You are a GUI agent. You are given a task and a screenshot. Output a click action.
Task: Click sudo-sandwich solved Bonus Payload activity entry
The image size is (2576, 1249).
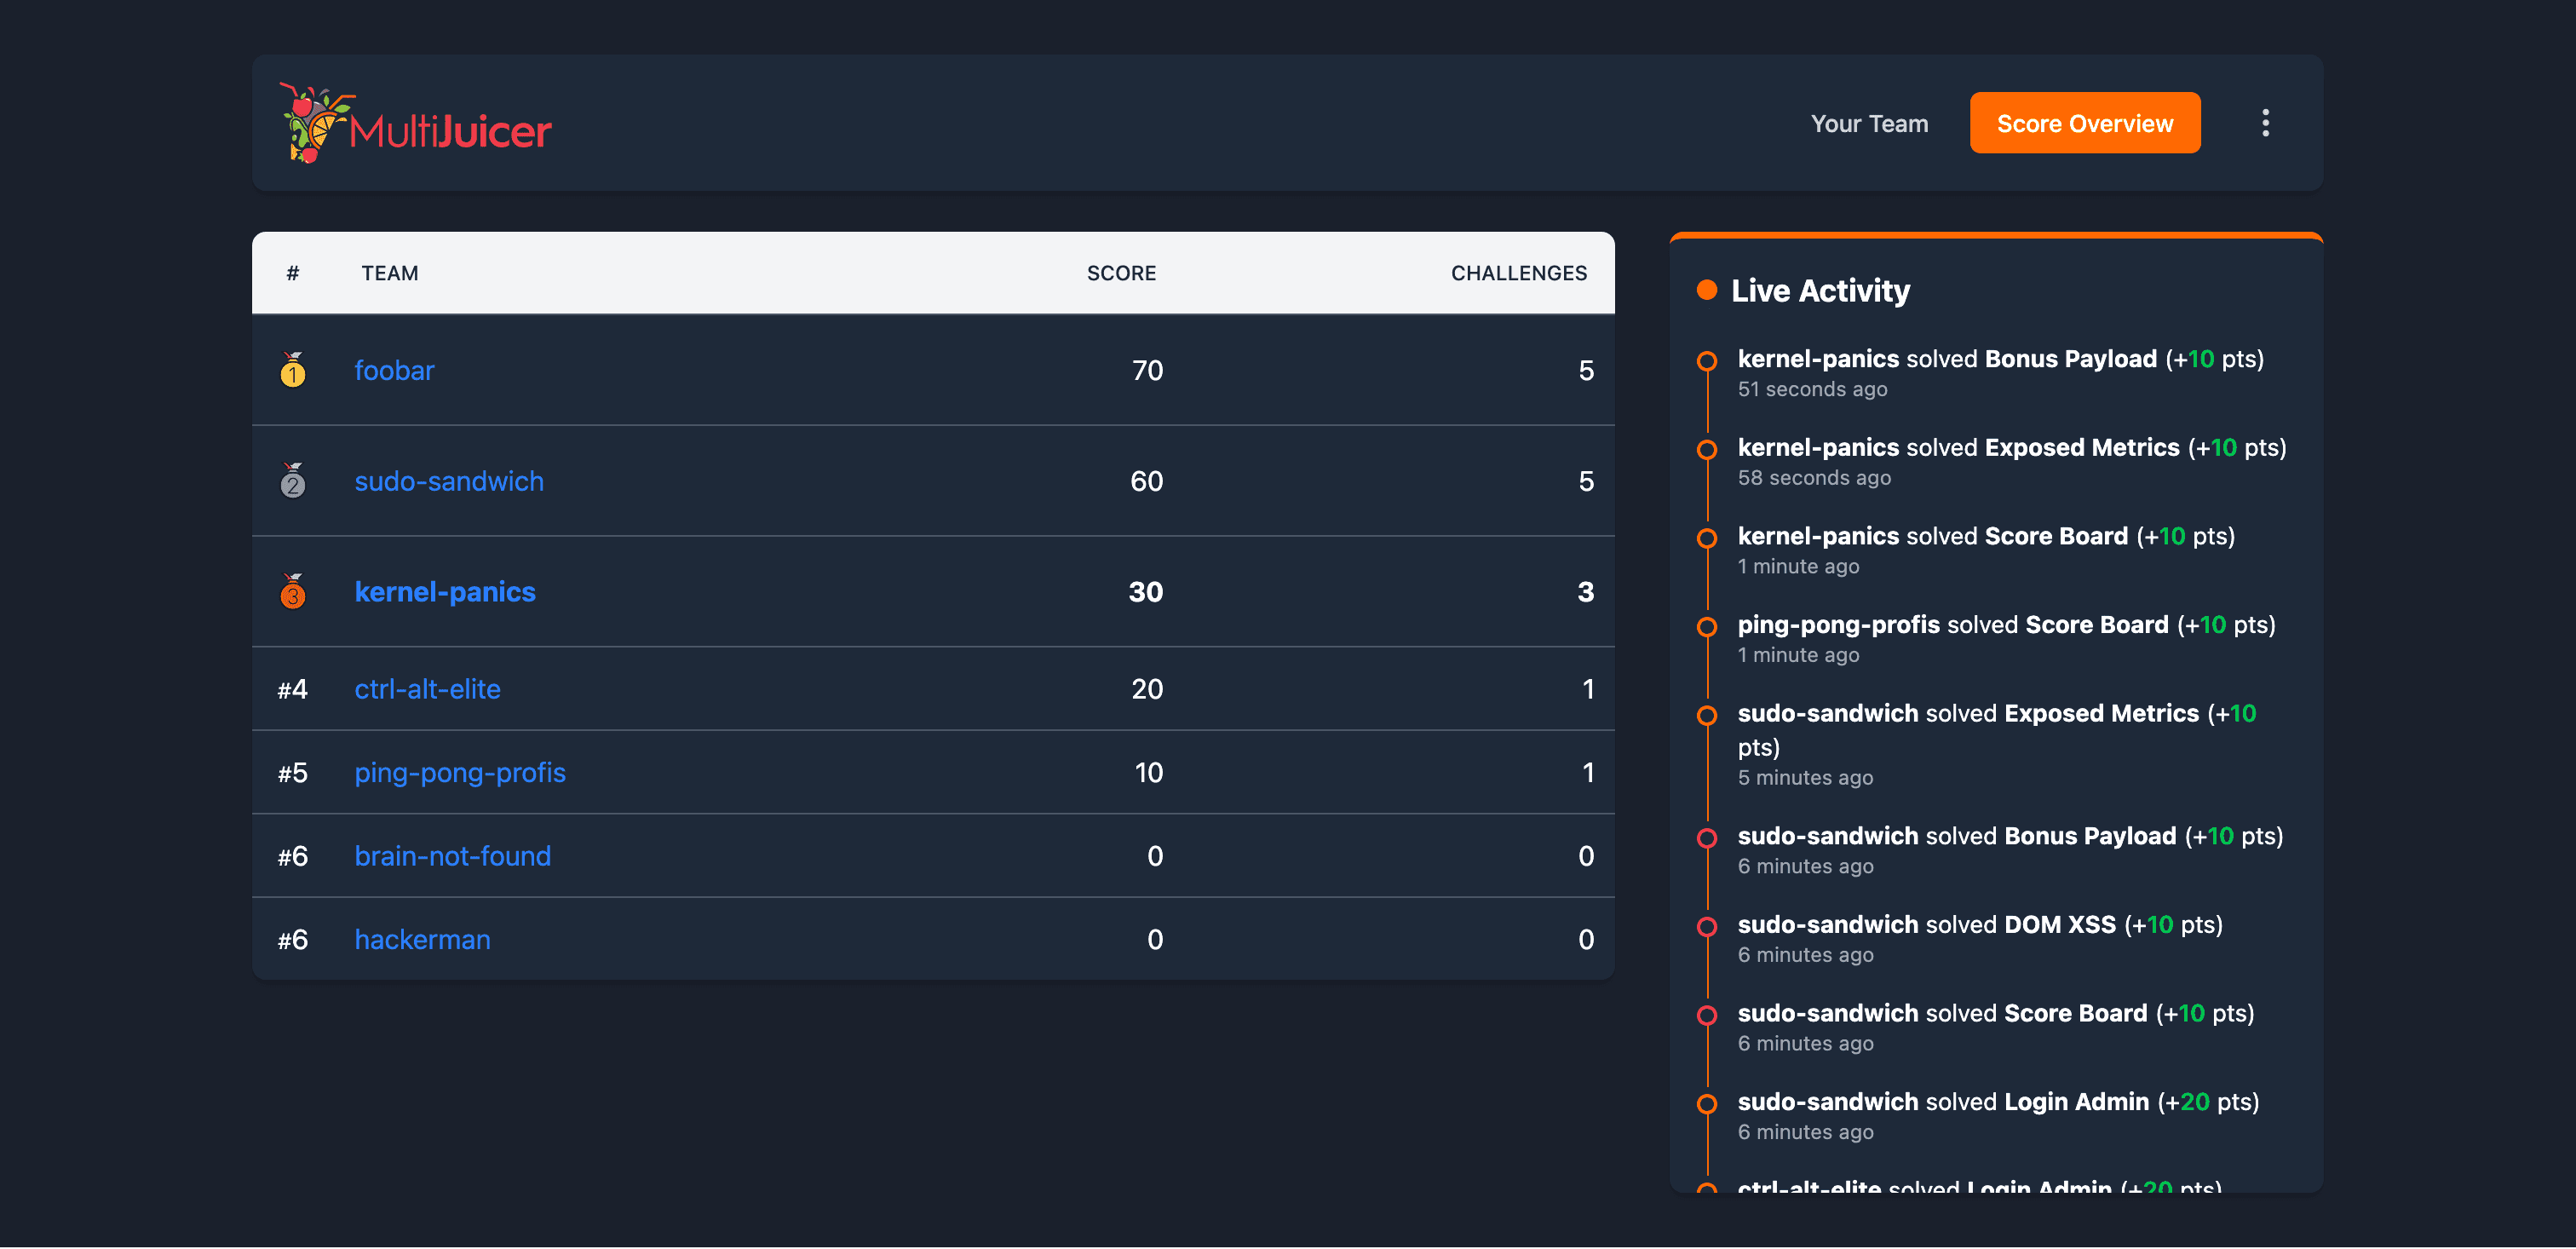pos(2010,850)
